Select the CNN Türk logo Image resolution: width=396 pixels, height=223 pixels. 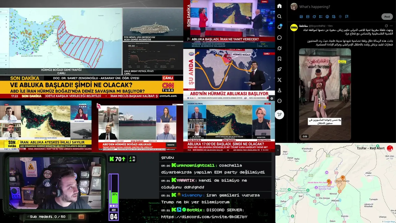168,87
